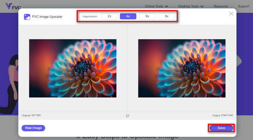Image resolution: width=253 pixels, height=140 pixels.
Task: Click the FVC site logo
Action: (13, 7)
